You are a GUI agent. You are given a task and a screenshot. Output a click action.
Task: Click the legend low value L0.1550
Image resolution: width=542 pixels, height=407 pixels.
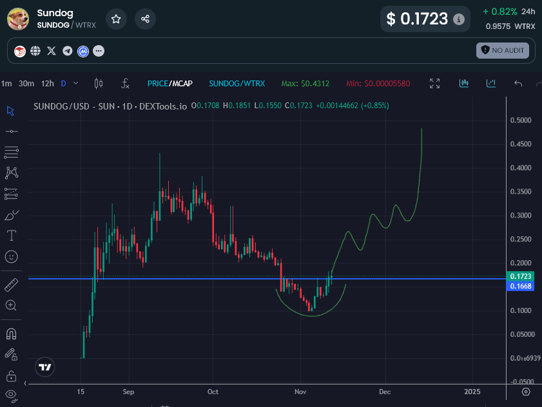(x=268, y=106)
